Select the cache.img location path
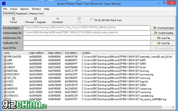The height and width of the screenshot is (111, 178). tap(116, 92)
